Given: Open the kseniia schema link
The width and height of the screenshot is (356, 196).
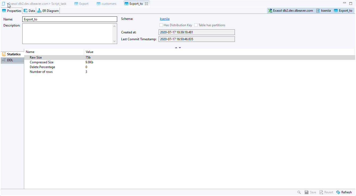Looking at the screenshot, I should pyautogui.click(x=164, y=19).
